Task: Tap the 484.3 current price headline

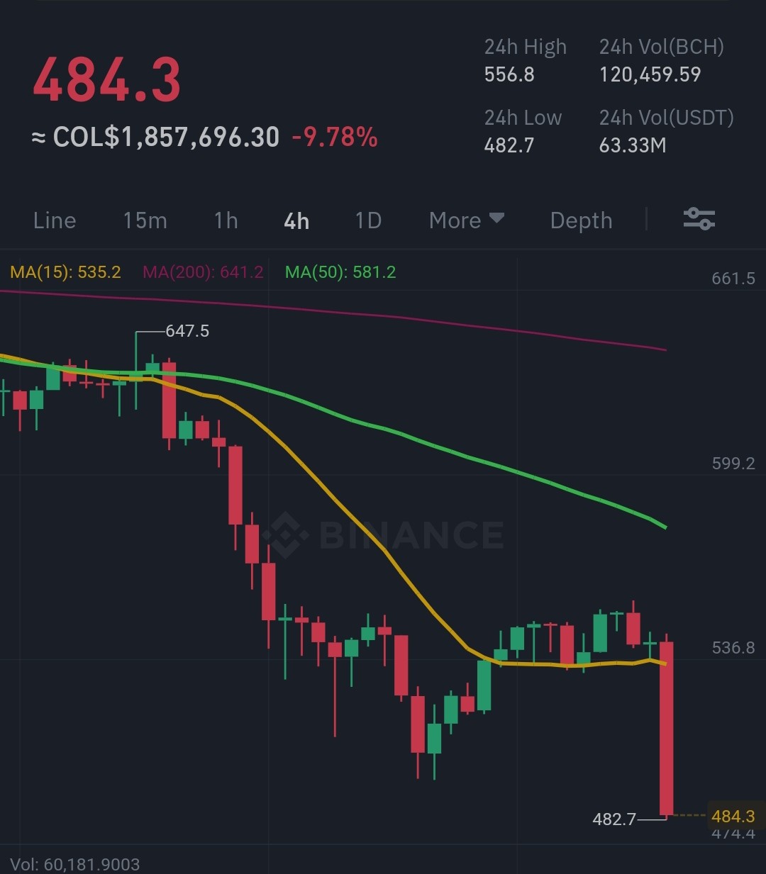Action: (106, 79)
